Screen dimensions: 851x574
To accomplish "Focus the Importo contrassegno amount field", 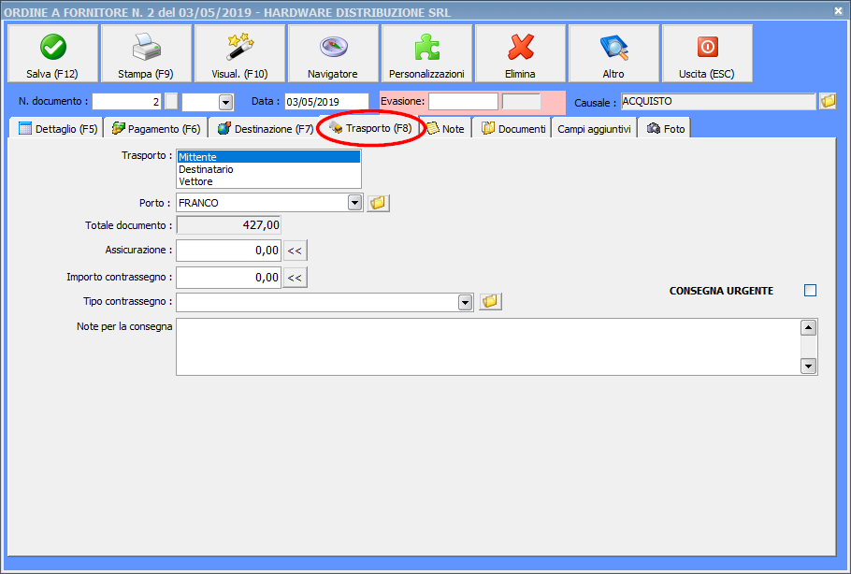I will click(x=228, y=278).
